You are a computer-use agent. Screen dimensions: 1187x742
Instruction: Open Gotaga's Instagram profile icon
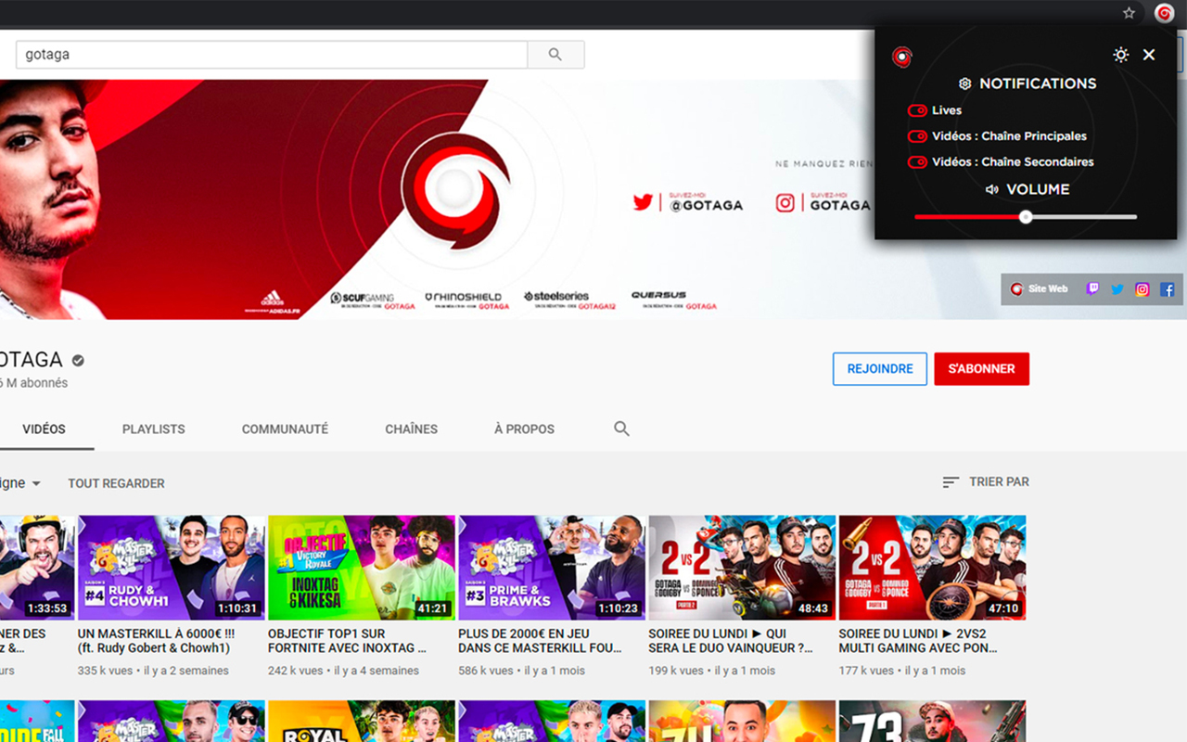coord(1142,288)
